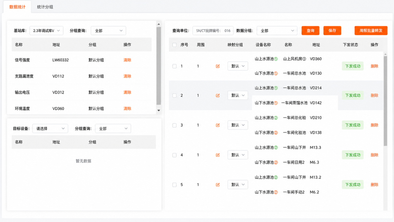Switch to the 数据统计 tab

18,7
